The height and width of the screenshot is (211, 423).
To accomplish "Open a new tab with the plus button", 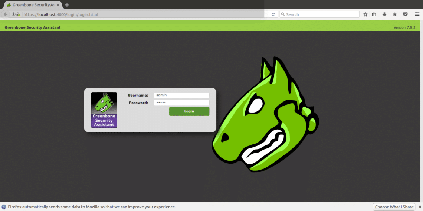I will coord(67,5).
